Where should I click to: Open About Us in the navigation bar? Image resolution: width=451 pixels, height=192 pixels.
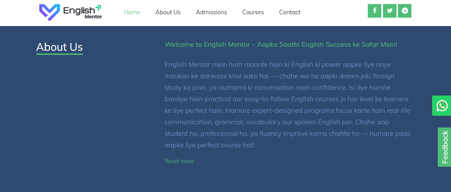[168, 12]
